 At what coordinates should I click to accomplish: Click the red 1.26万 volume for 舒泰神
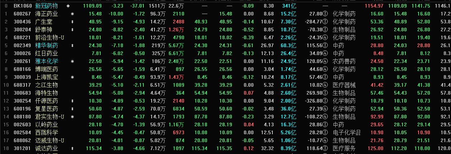tap(176, 30)
